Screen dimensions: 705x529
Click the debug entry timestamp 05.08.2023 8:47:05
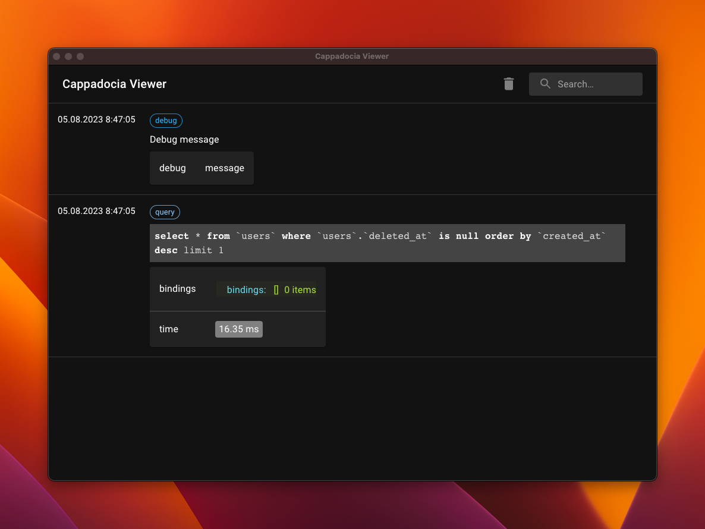pyautogui.click(x=96, y=119)
